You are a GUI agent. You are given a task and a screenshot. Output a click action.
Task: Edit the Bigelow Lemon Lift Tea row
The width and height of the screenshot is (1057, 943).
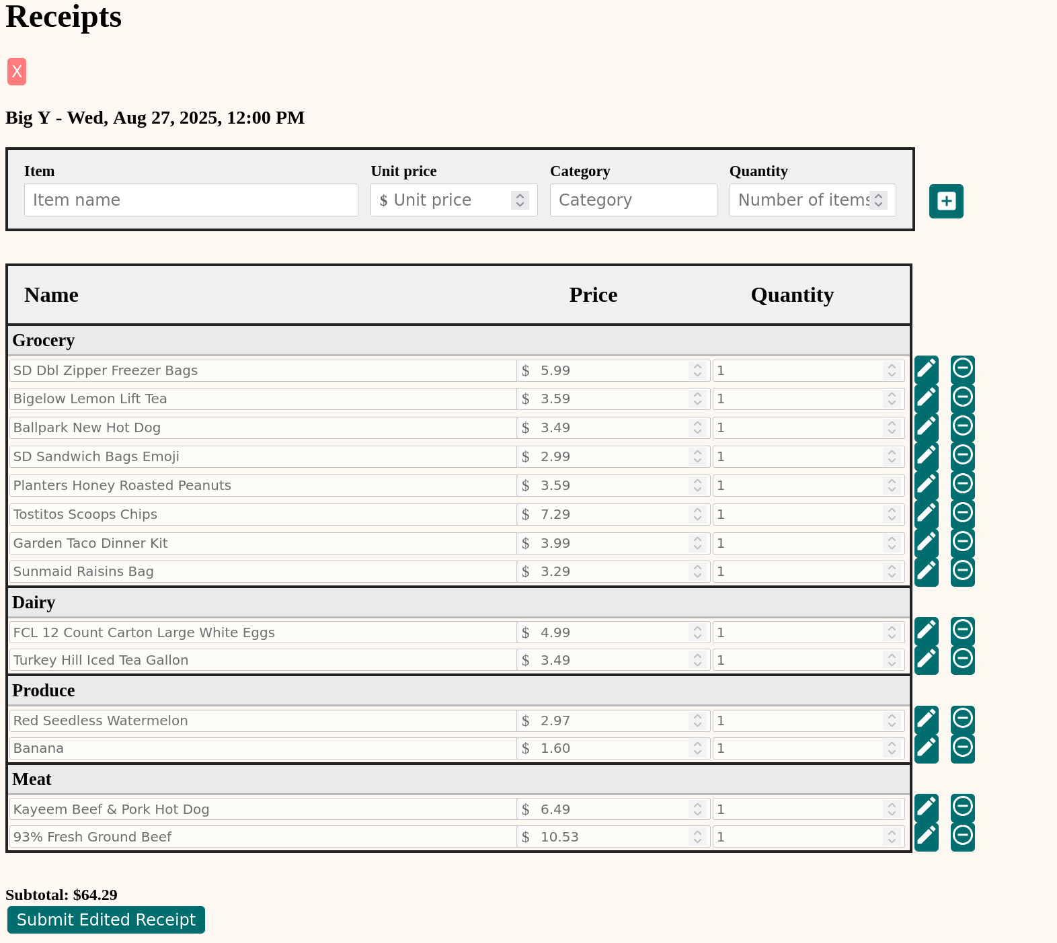point(926,398)
